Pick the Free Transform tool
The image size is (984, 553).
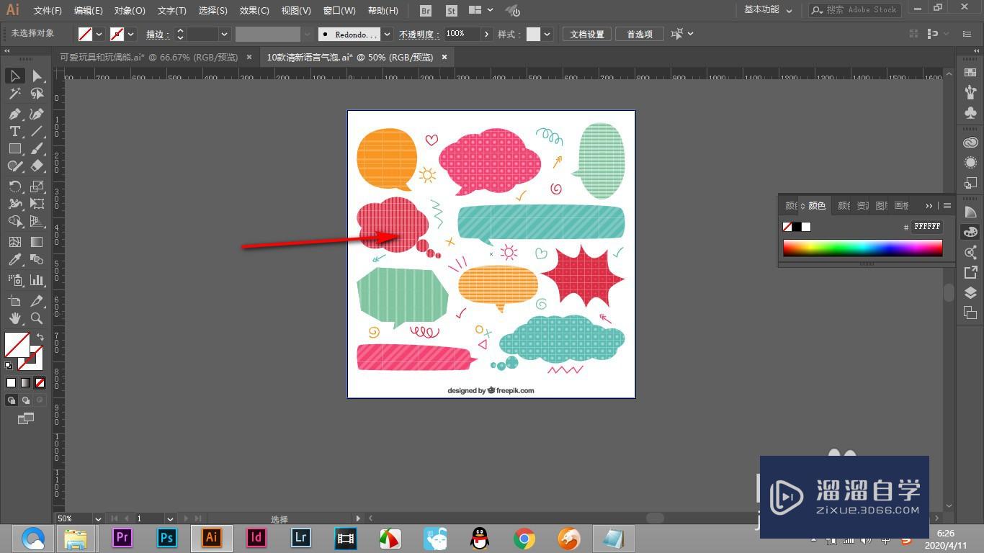tap(37, 204)
